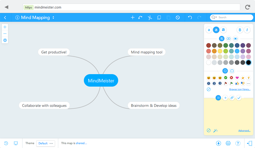Reload the page in the browser
The image size is (255, 148).
click(248, 7)
